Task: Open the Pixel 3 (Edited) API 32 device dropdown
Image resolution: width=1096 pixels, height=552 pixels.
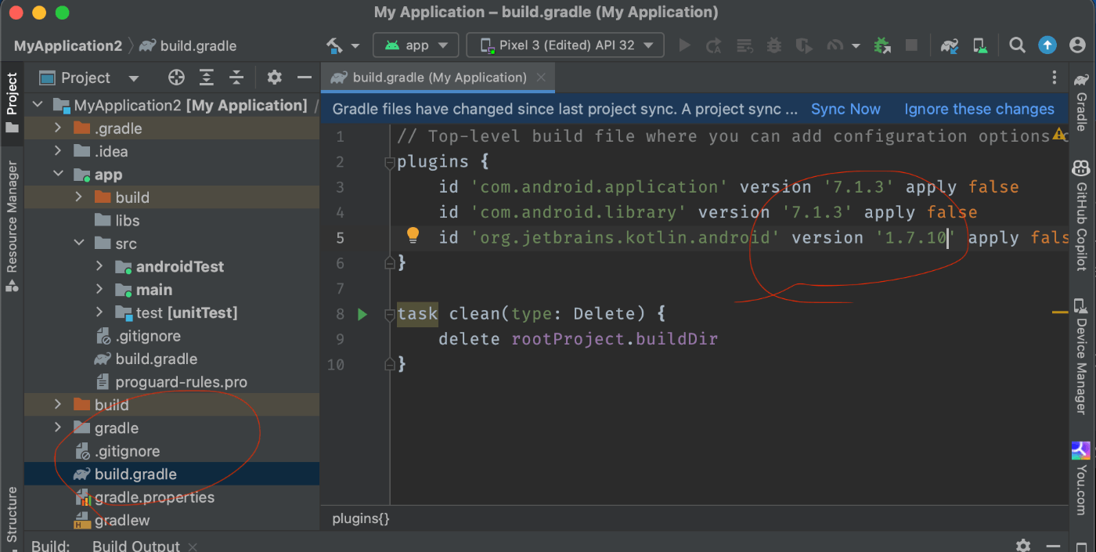Action: tap(565, 45)
